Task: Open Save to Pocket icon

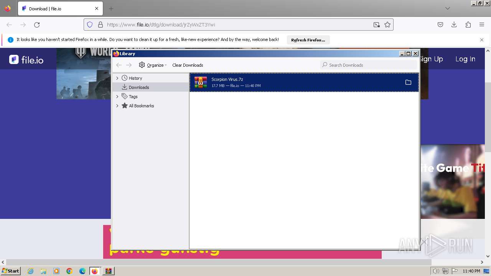Action: [x=440, y=25]
